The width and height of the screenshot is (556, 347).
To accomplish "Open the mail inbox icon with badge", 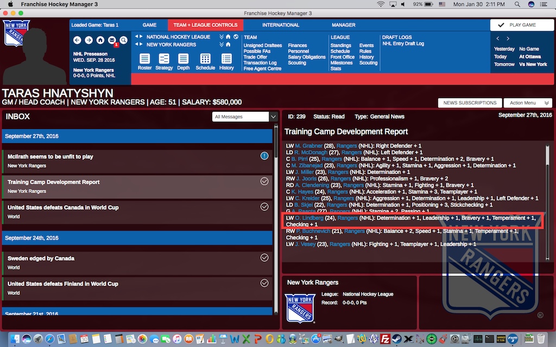I will point(112,40).
